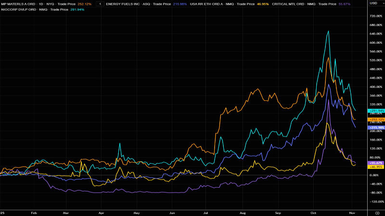Click the Feb label on time axis
The image size is (385, 216).
(x=34, y=211)
